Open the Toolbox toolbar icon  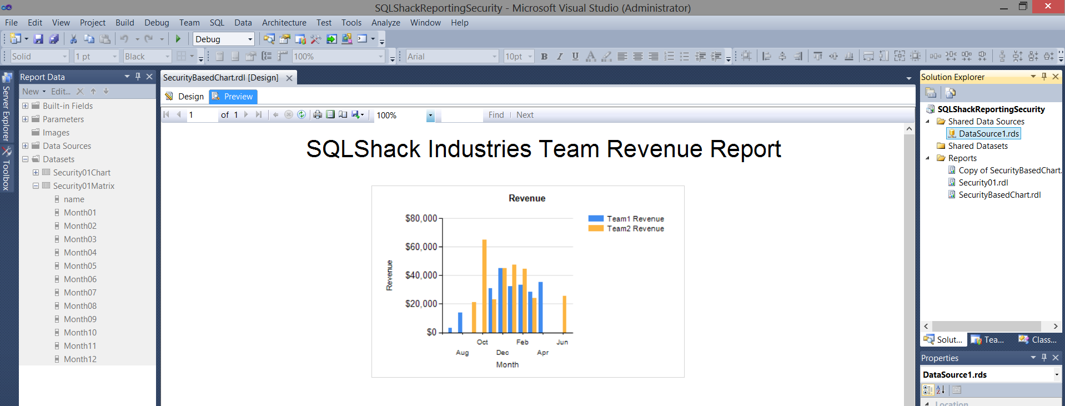coord(316,39)
